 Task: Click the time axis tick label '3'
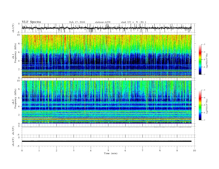click(74, 150)
